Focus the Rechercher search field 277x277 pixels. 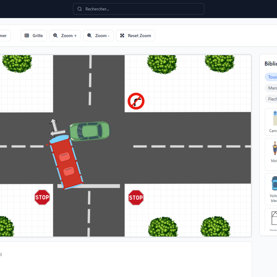(138, 9)
